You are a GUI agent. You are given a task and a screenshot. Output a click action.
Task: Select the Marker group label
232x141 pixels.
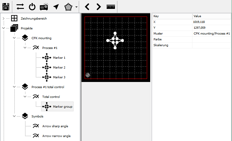63,107
